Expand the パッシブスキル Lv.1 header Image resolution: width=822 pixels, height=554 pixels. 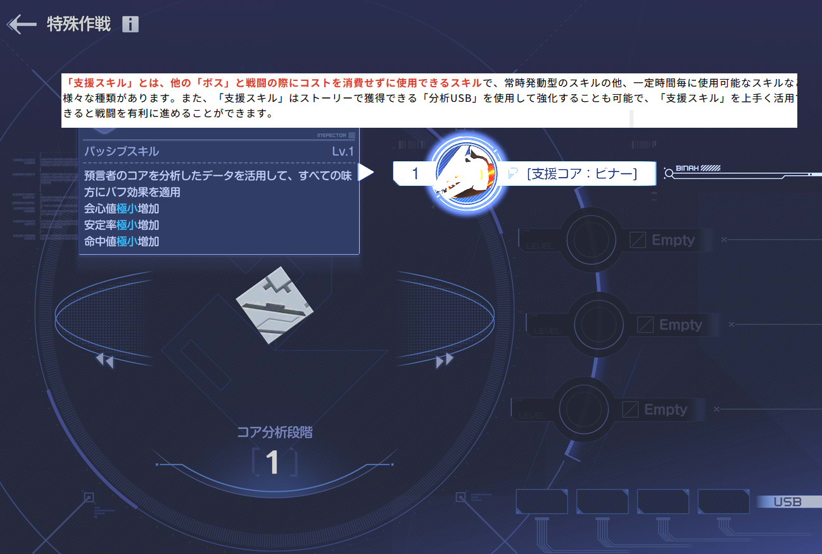point(218,152)
